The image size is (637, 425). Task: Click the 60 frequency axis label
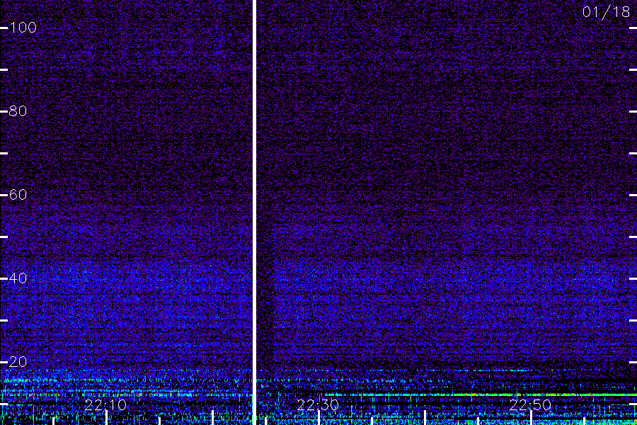click(x=18, y=195)
